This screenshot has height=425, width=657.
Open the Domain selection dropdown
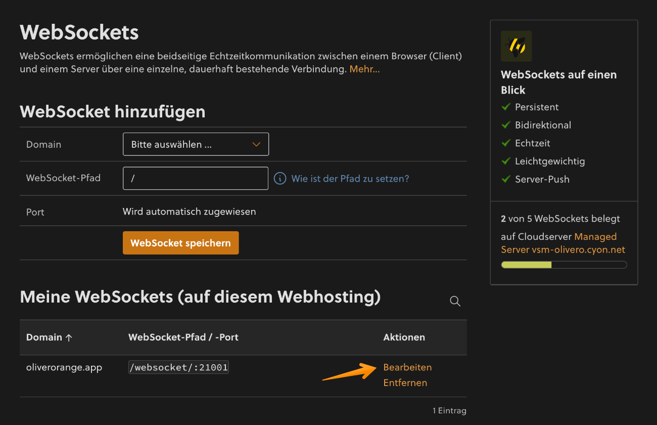coord(196,144)
